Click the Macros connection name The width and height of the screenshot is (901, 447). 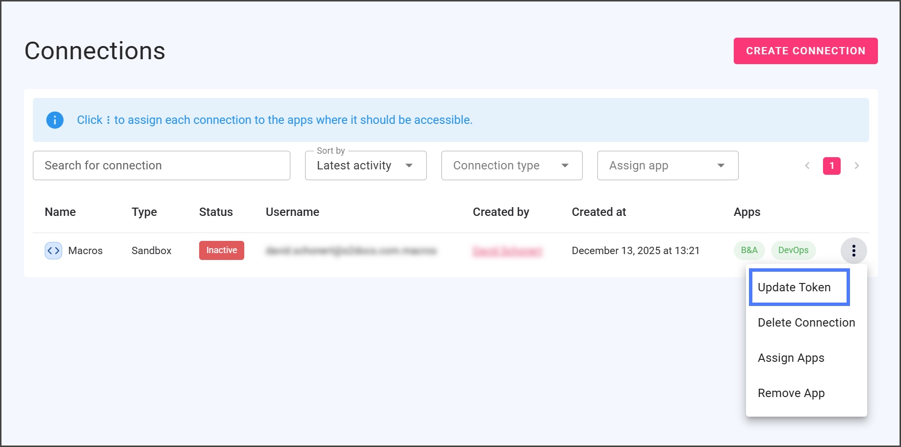85,251
